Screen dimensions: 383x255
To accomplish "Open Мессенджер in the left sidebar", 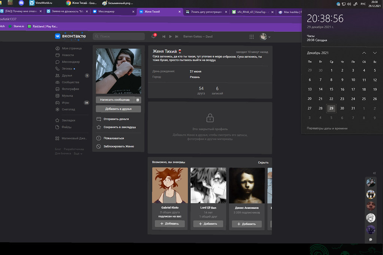I will [70, 62].
